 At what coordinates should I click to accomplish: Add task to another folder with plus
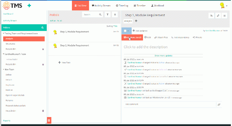point(136,21)
